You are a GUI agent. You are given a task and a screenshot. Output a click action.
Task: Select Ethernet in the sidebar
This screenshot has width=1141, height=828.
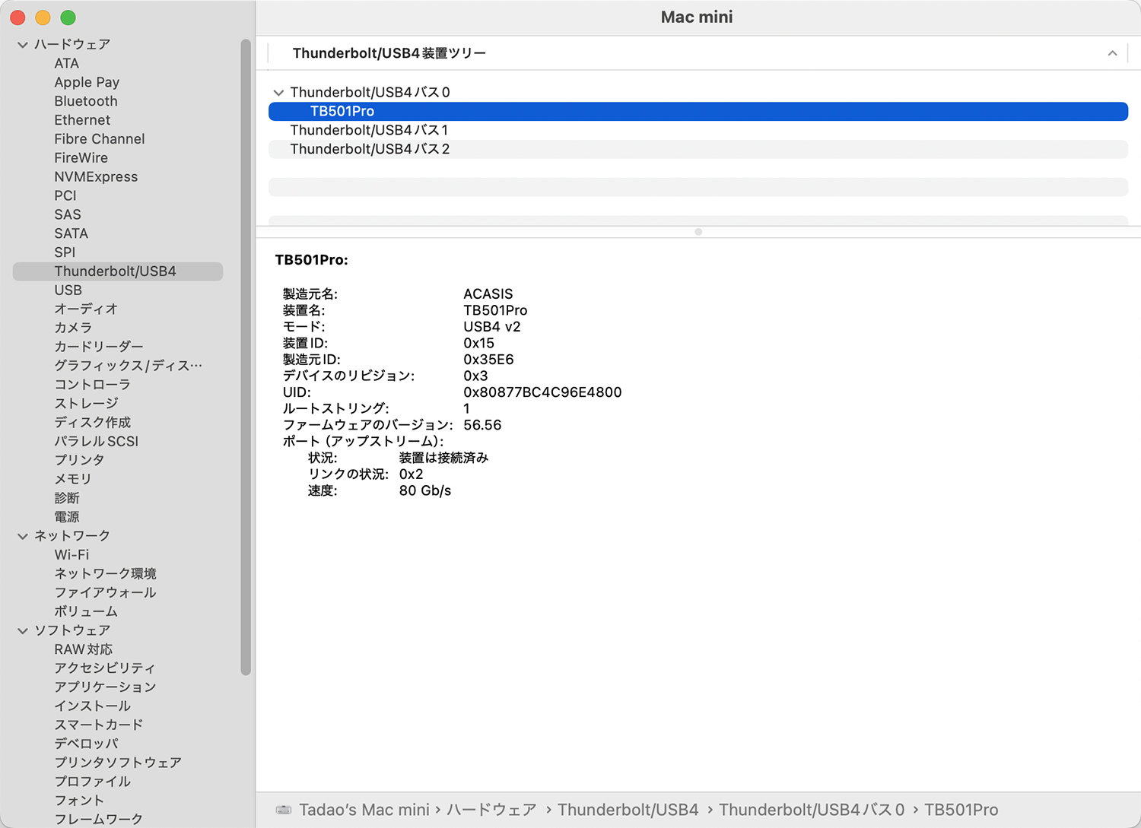tap(82, 120)
